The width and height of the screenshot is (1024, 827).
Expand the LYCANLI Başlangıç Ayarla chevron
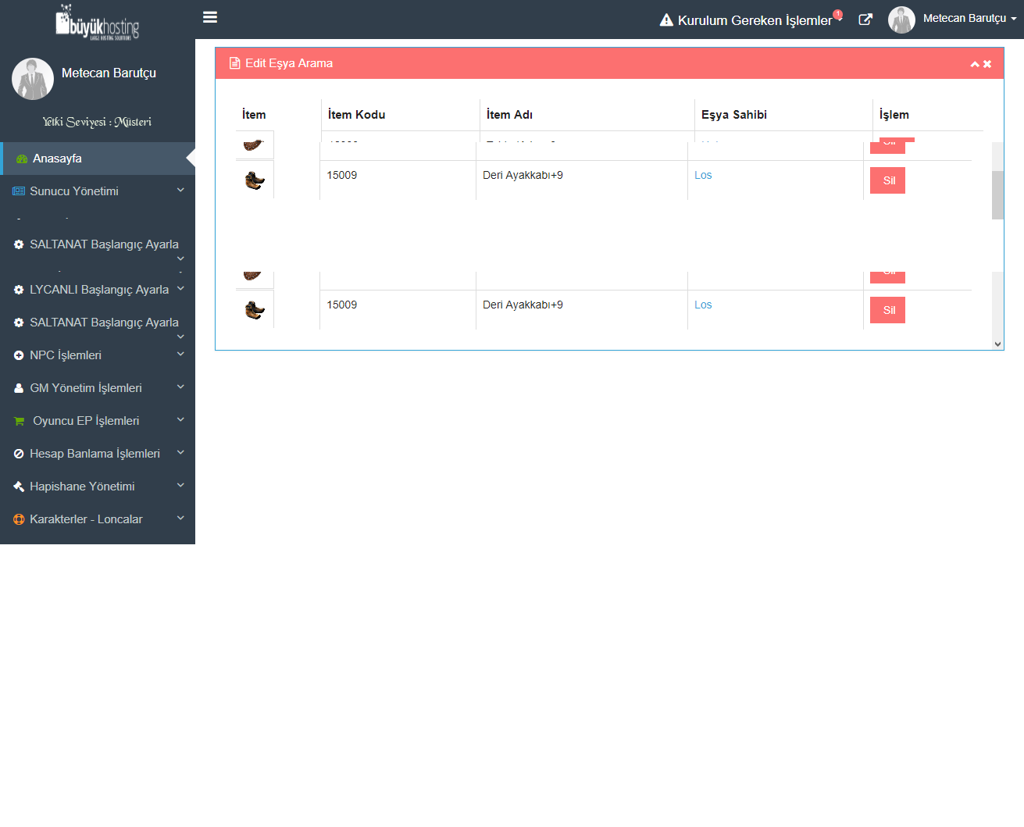180,288
